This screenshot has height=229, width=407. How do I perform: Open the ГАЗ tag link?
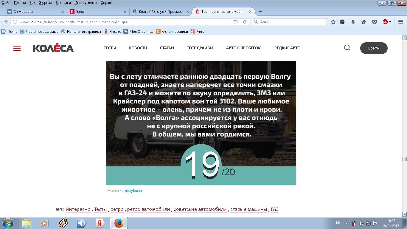click(275, 209)
